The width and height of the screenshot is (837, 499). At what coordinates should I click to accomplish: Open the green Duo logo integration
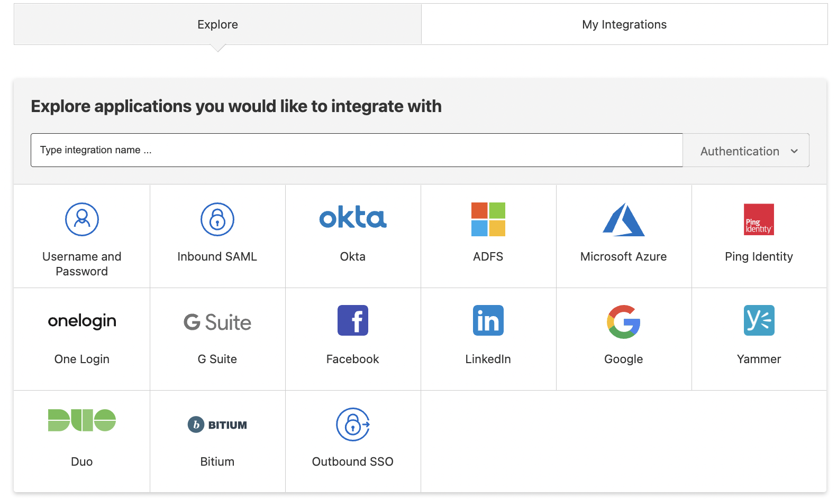82,420
